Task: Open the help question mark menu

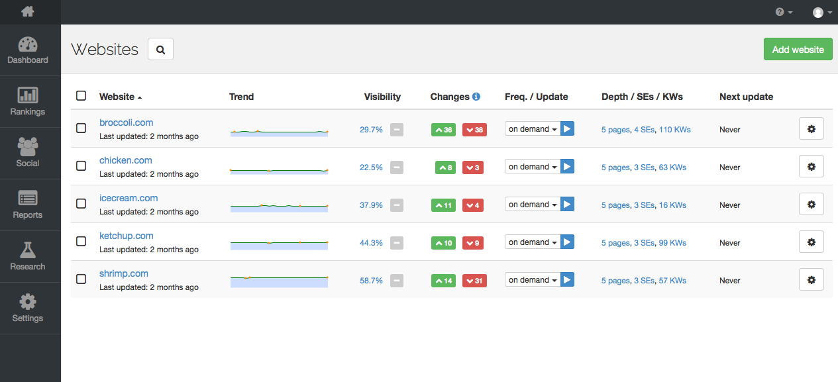Action: [784, 12]
